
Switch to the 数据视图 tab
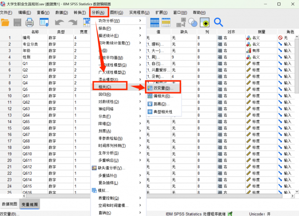(10, 204)
